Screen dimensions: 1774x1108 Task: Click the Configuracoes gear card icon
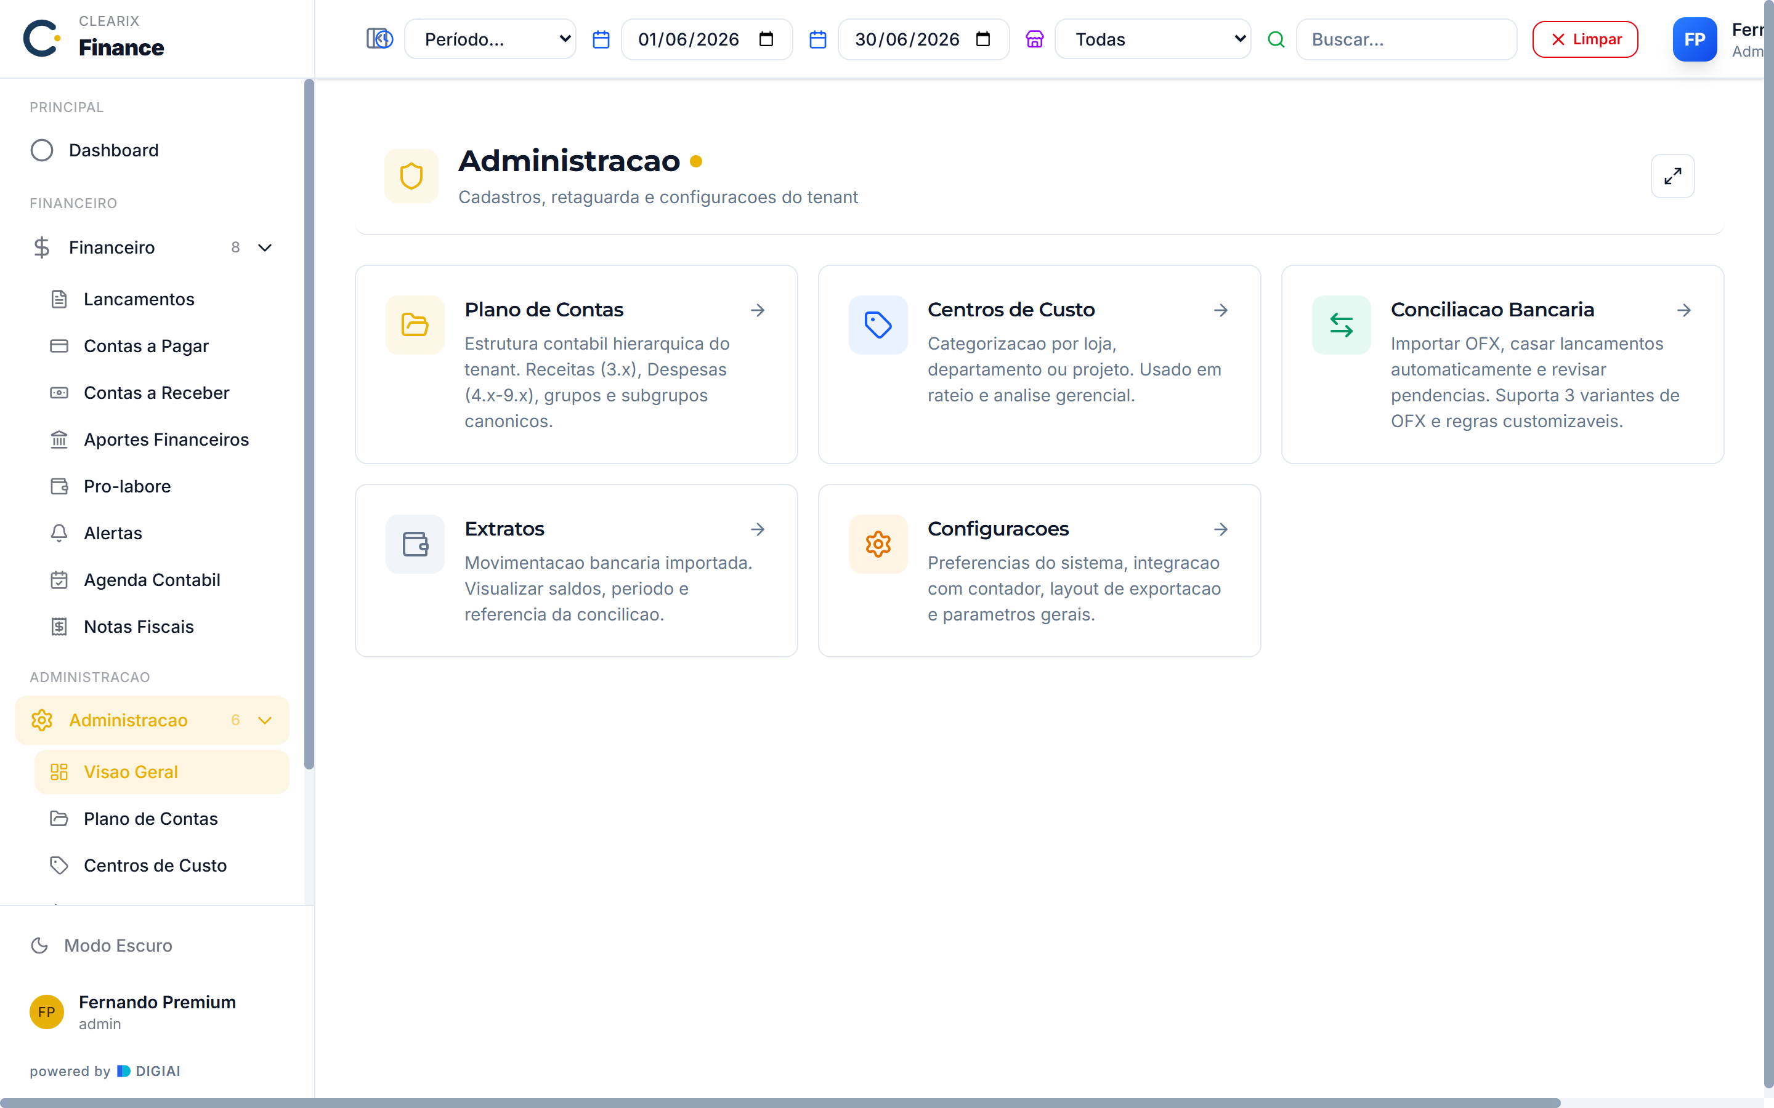pos(878,544)
